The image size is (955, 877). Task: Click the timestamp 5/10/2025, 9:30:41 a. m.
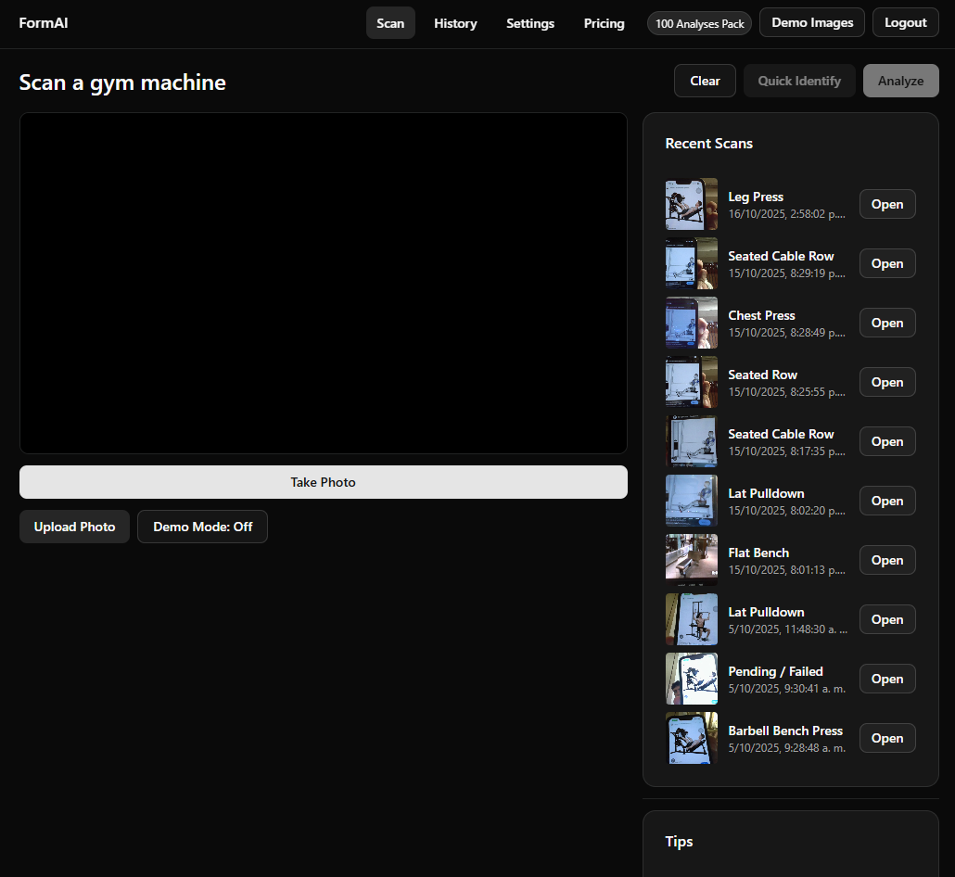[787, 689]
